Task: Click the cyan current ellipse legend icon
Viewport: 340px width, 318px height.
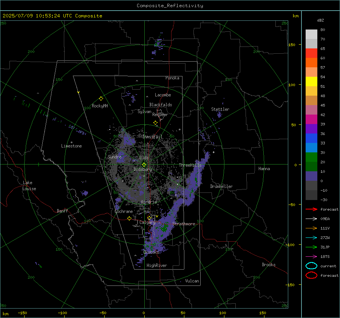Action: 311,266
